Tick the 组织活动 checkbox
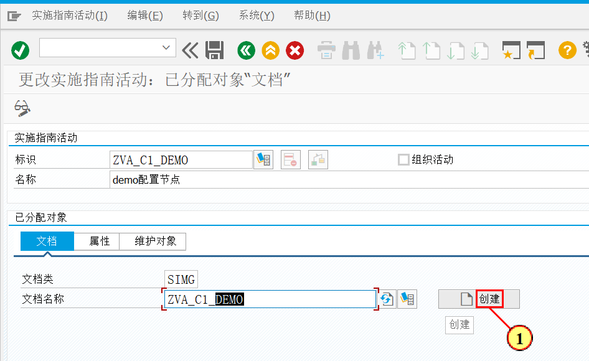This screenshot has width=589, height=361. pos(403,160)
